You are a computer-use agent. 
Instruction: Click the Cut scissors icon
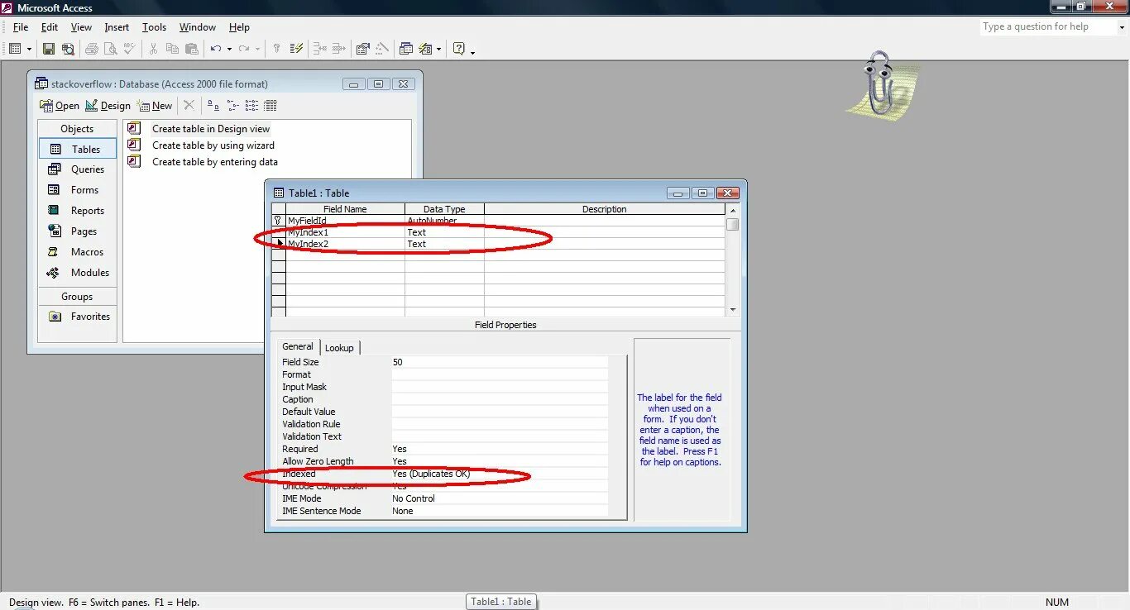(x=153, y=49)
